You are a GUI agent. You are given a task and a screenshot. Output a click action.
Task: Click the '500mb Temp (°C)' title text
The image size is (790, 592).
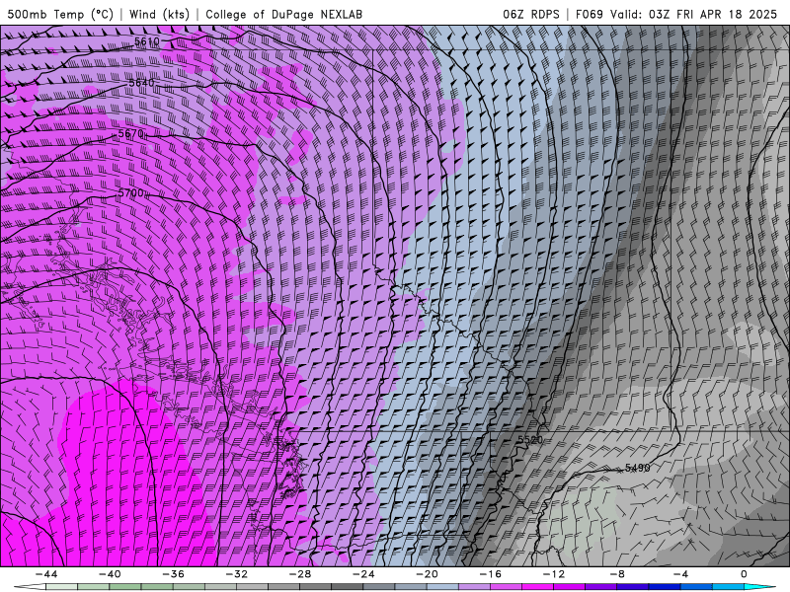tap(60, 14)
